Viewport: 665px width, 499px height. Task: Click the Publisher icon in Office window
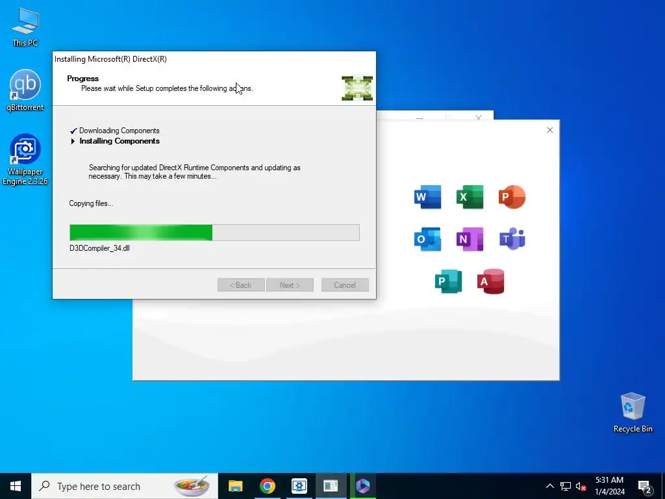click(x=448, y=281)
